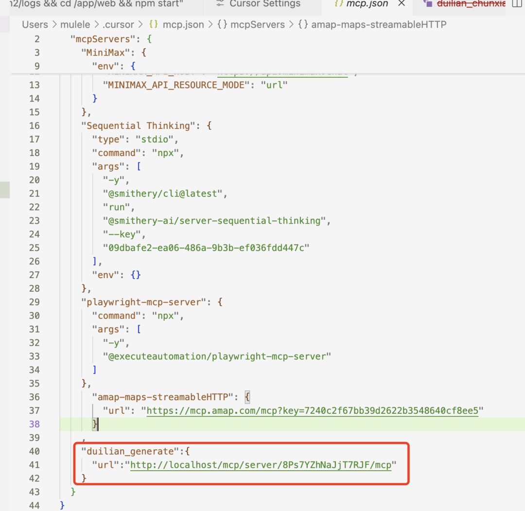The image size is (525, 511).
Task: Click the "MINIMAX_API_RESOURCE_MODE" key
Action: tap(176, 85)
